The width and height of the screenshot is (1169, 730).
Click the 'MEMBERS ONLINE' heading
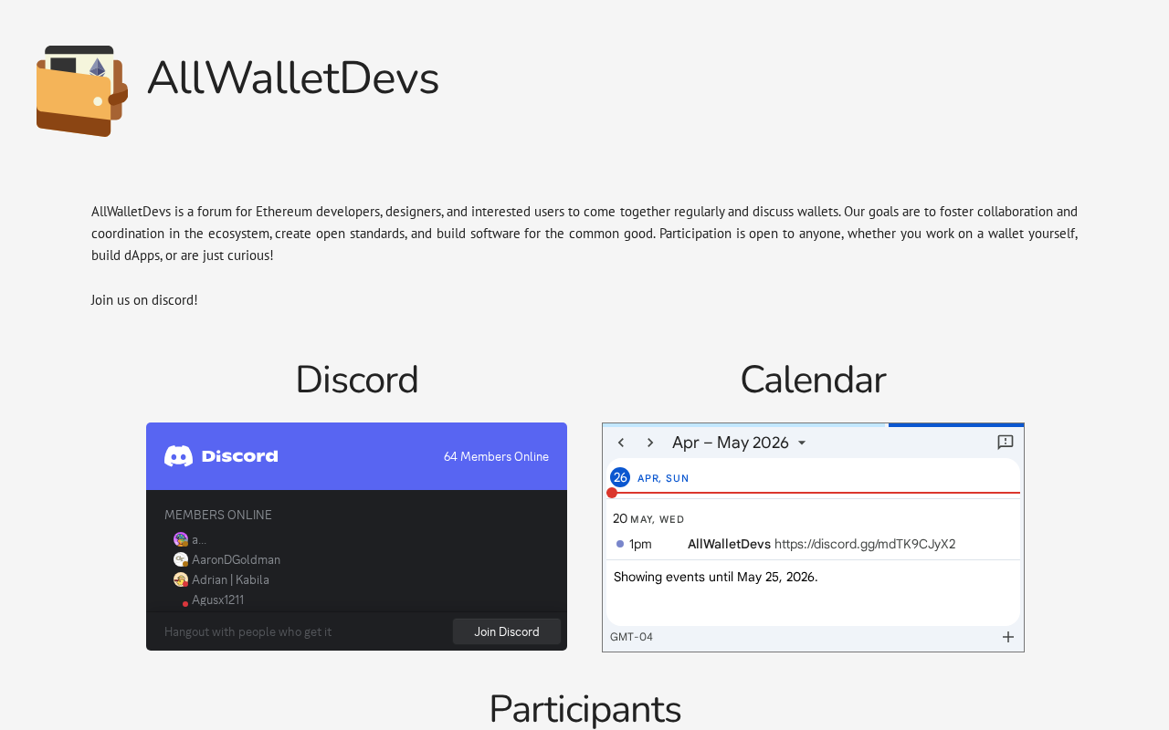coord(218,515)
